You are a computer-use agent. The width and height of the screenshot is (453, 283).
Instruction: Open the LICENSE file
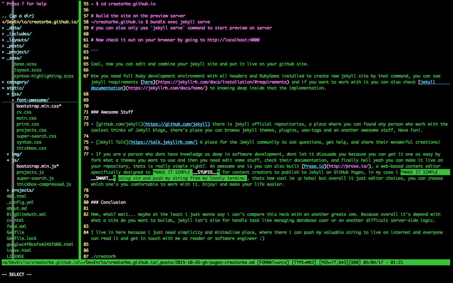point(15,256)
